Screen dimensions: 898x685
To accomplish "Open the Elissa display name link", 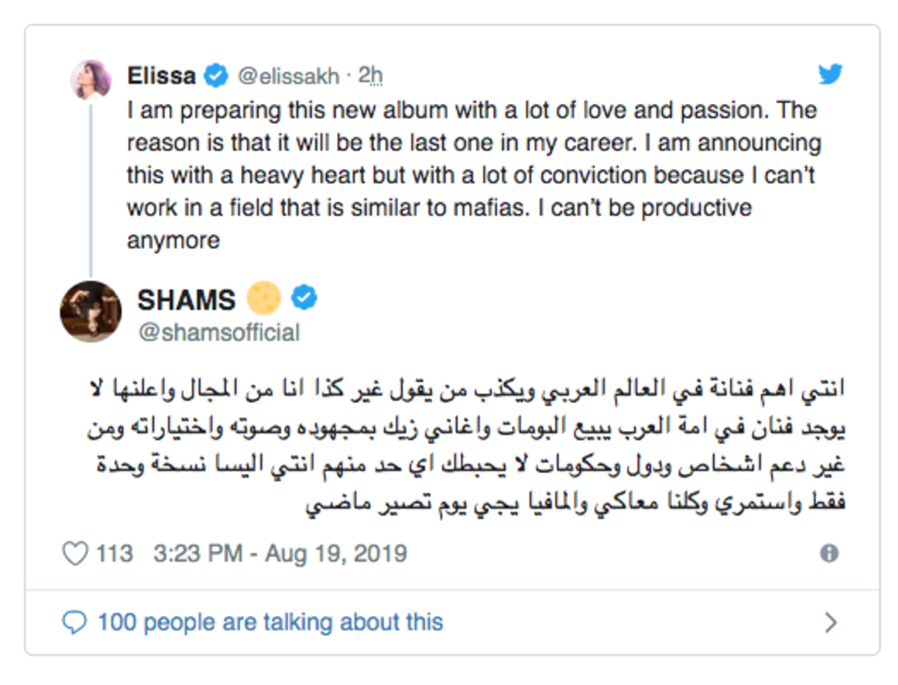I will click(x=162, y=76).
